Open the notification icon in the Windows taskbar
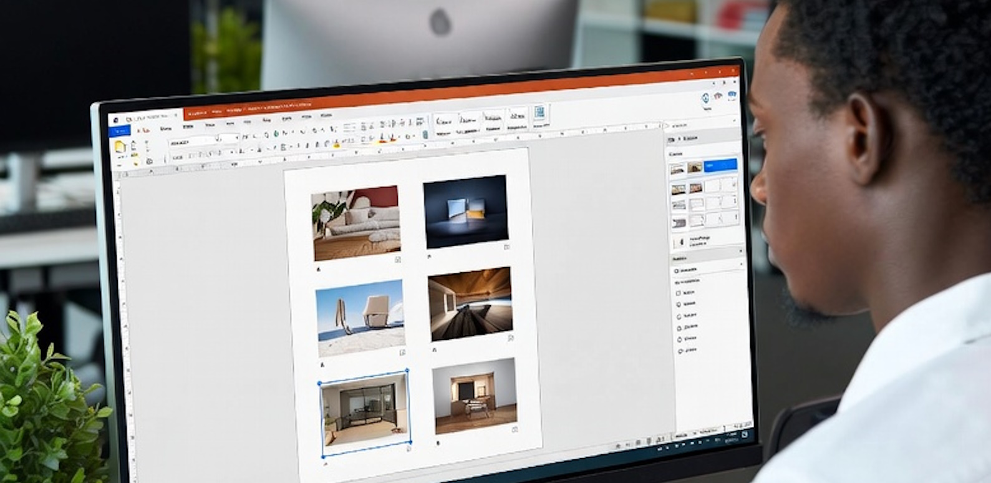The image size is (991, 483). coord(745,434)
